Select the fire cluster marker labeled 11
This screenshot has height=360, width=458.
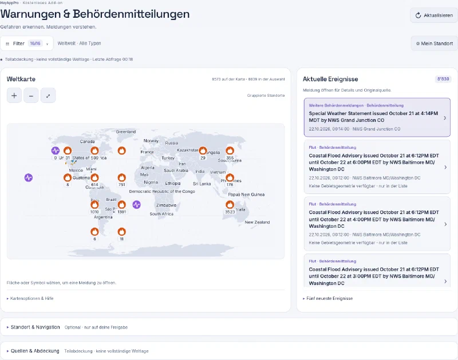tap(122, 232)
